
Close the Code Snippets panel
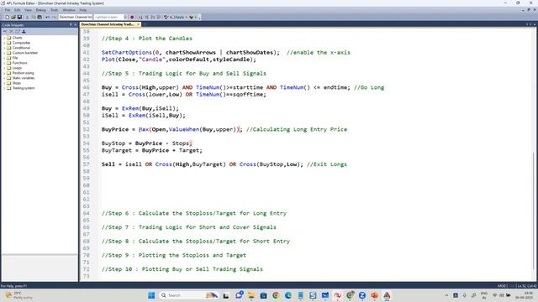coord(76,24)
